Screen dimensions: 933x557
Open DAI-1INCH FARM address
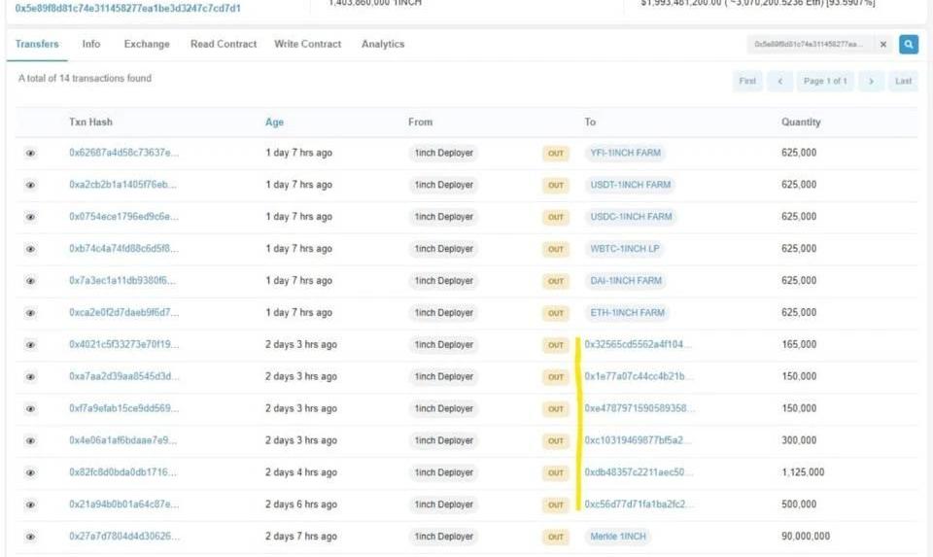point(626,281)
